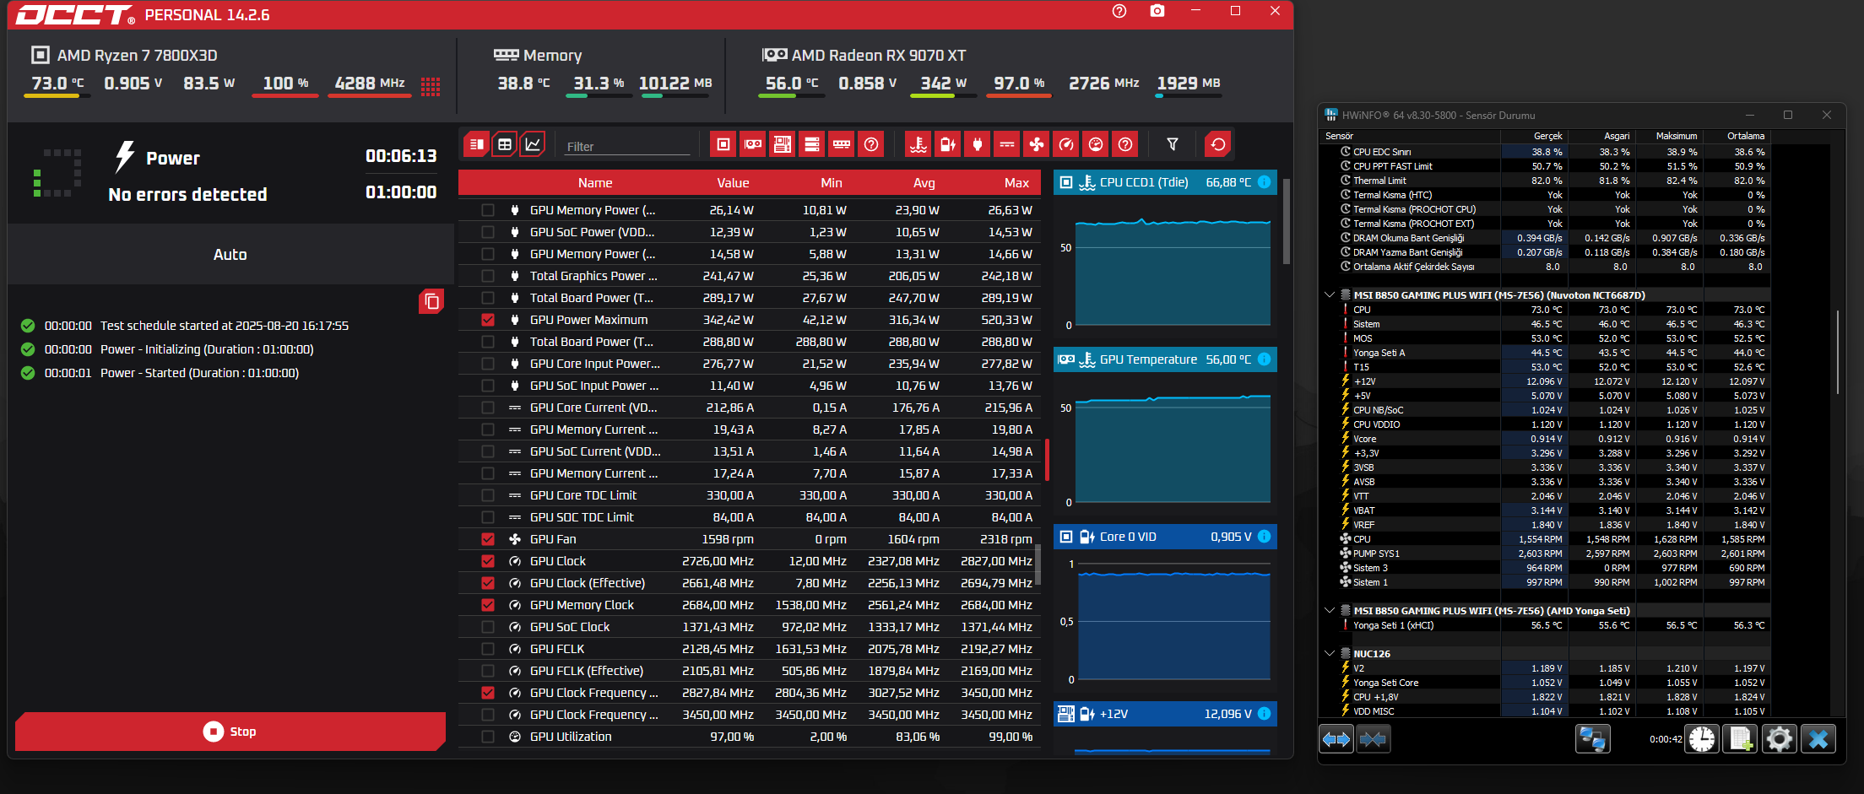This screenshot has height=794, width=1864.
Task: Switch to the side-by-side list and graph view
Action: (x=476, y=144)
